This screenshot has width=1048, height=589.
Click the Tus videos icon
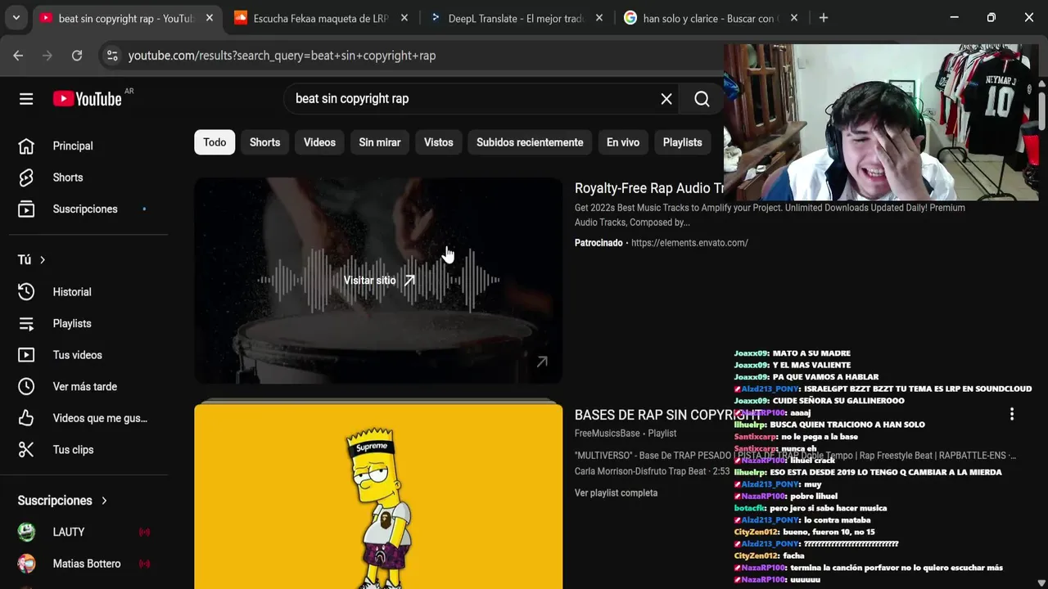tap(26, 355)
